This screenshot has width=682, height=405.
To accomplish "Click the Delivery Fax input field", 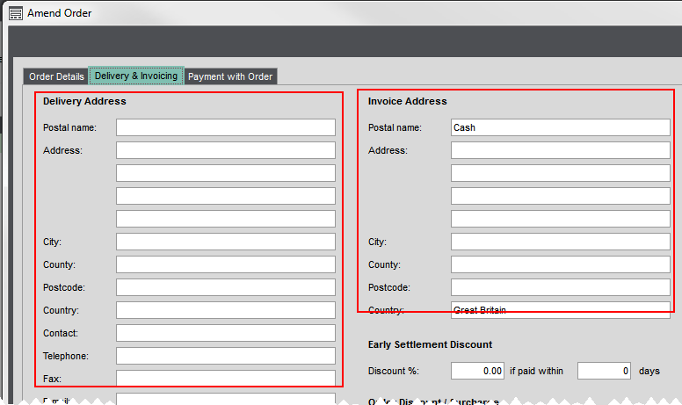I will (225, 379).
